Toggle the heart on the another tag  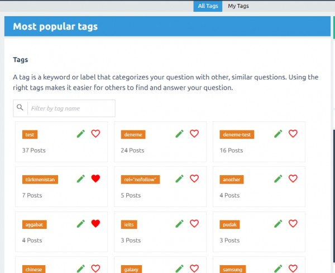click(x=293, y=178)
